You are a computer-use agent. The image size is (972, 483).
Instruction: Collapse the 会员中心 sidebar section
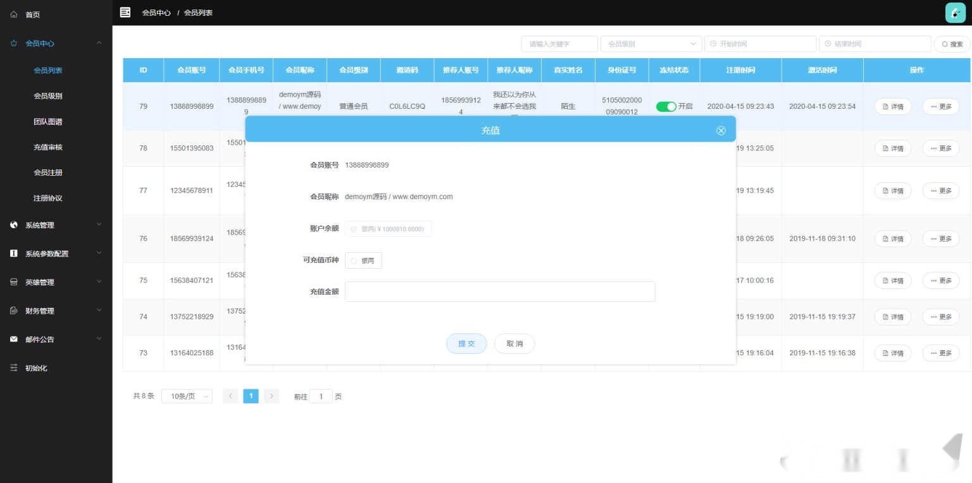99,43
